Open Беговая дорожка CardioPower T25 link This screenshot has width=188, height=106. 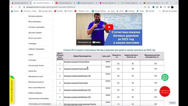click(77, 97)
